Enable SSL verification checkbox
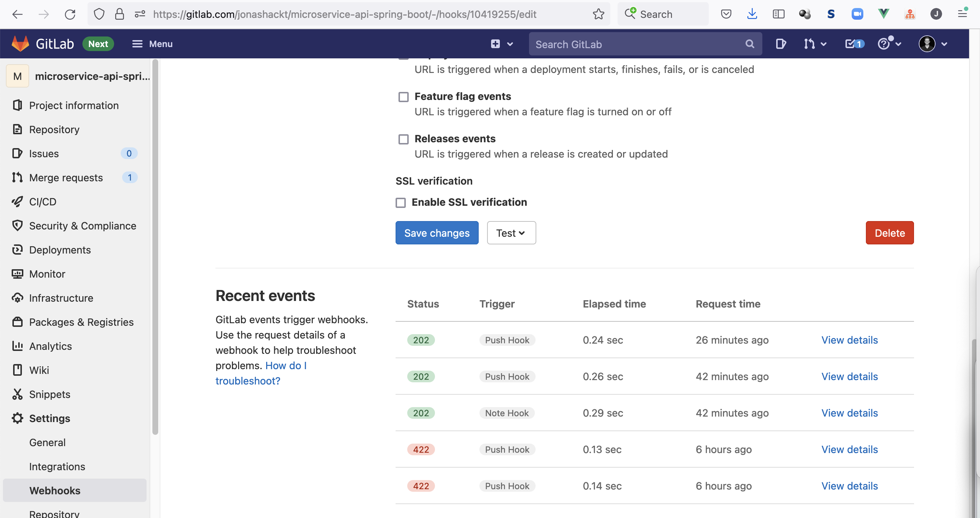 coord(401,202)
